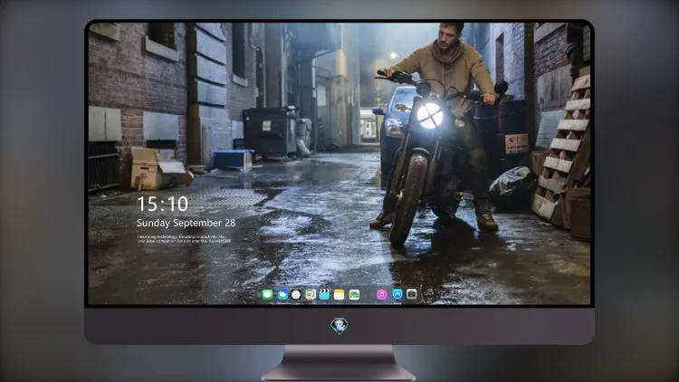Open the Photos gallery app in dock
Viewport: 679px width, 382px height.
pos(354,295)
